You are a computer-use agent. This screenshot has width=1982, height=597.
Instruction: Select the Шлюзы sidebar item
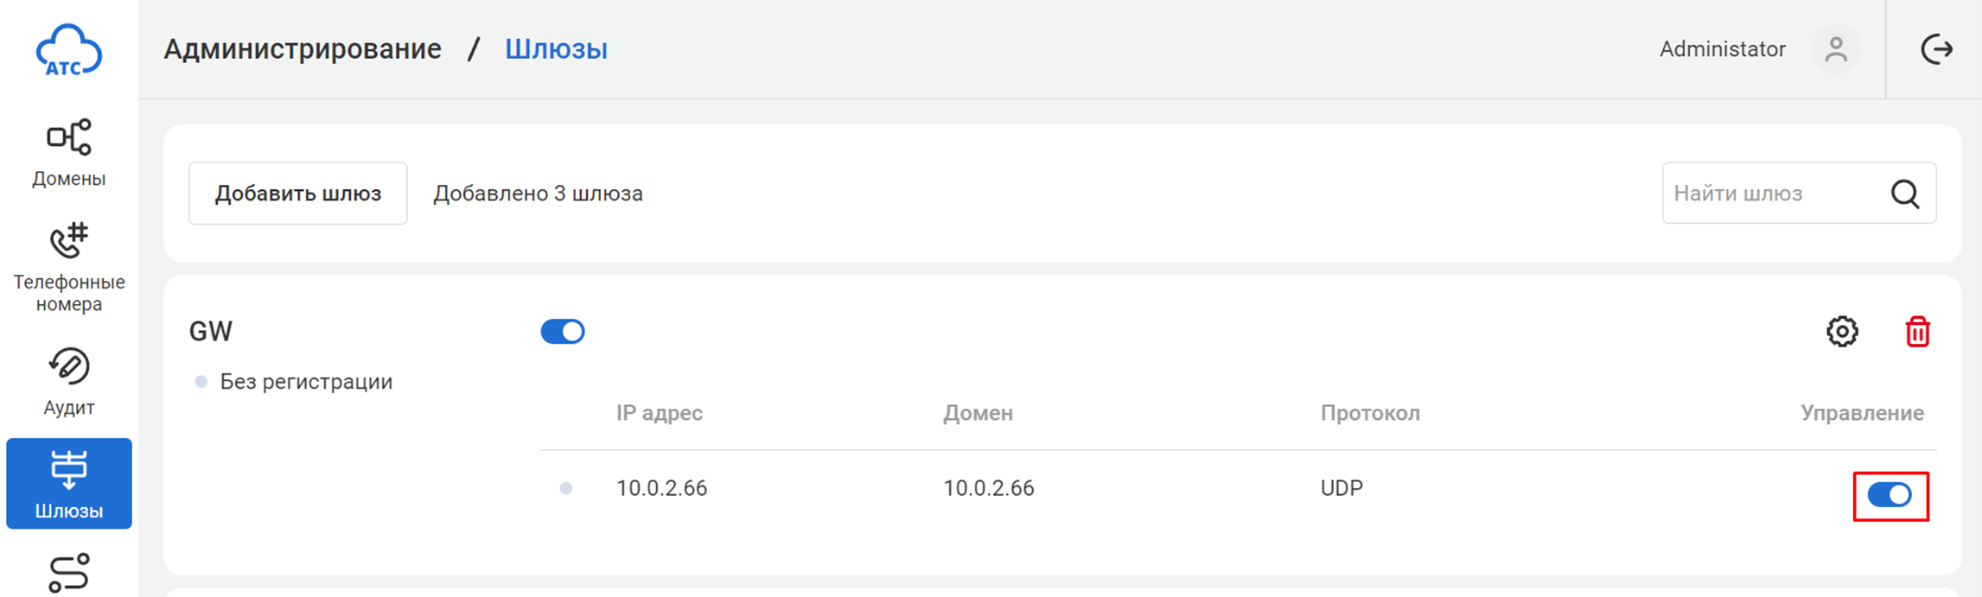[x=68, y=483]
